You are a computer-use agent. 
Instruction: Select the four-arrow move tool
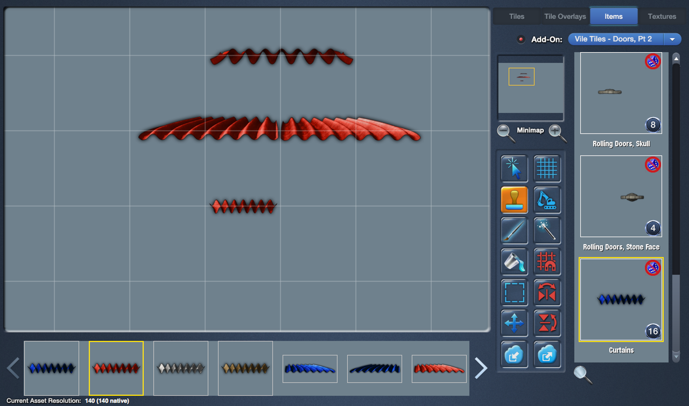point(514,324)
